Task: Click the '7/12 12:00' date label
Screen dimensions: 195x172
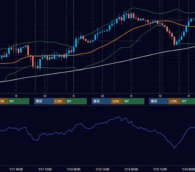Action: [102, 169]
